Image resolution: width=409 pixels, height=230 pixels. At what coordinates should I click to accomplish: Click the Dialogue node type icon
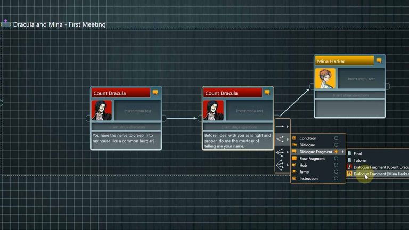point(294,145)
